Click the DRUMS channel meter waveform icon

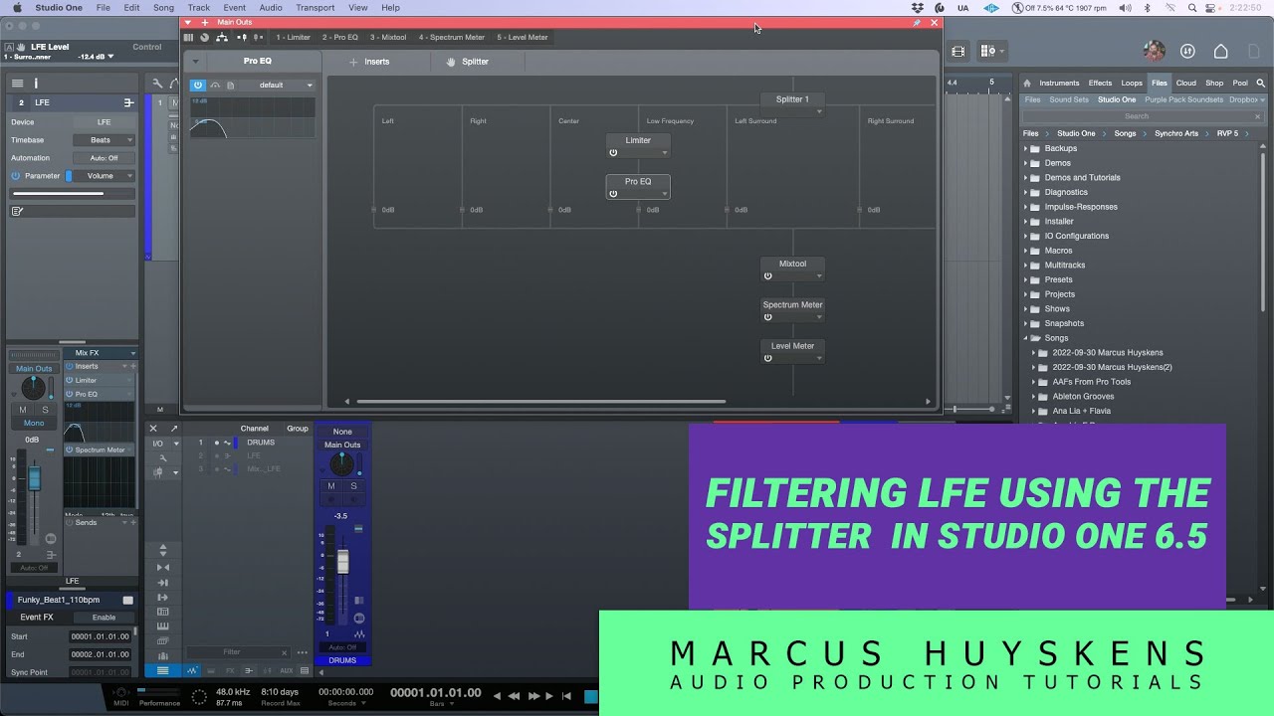359,633
